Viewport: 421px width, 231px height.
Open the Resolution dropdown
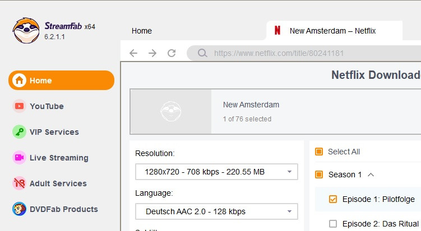pyautogui.click(x=216, y=172)
